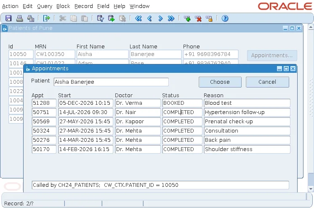Go to previous record arrow icon
The width and height of the screenshot is (314, 210).
pyautogui.click(x=149, y=19)
